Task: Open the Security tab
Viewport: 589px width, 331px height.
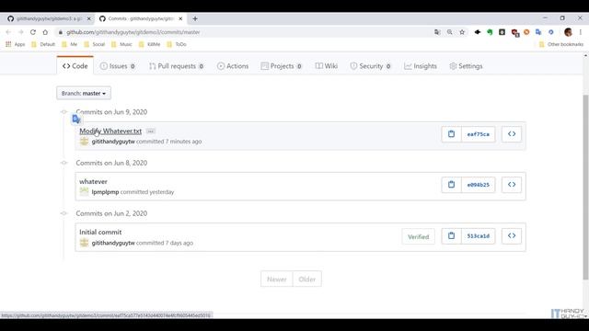Action: click(370, 66)
